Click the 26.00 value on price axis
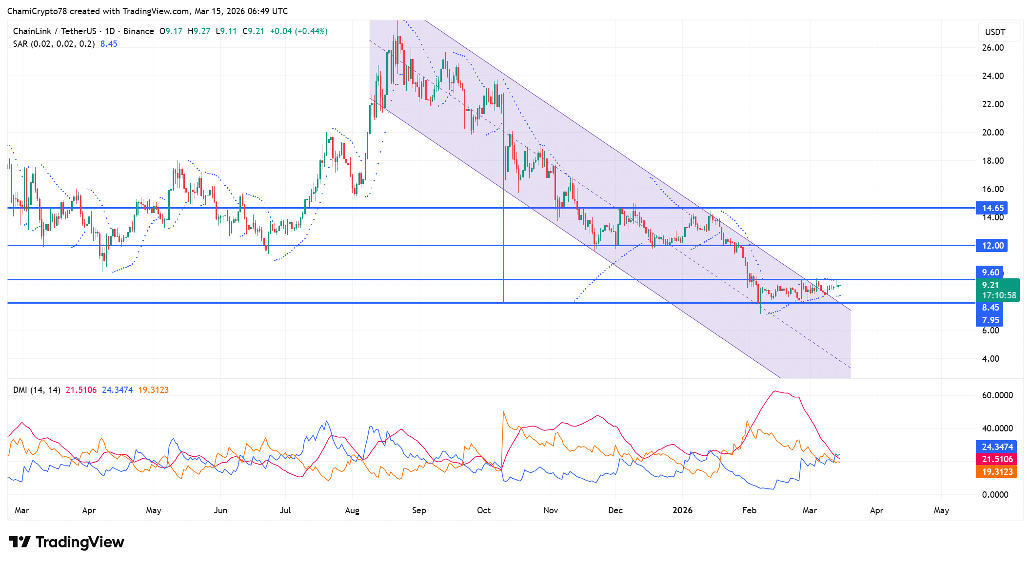Screen dimensions: 1031x564 pos(992,48)
